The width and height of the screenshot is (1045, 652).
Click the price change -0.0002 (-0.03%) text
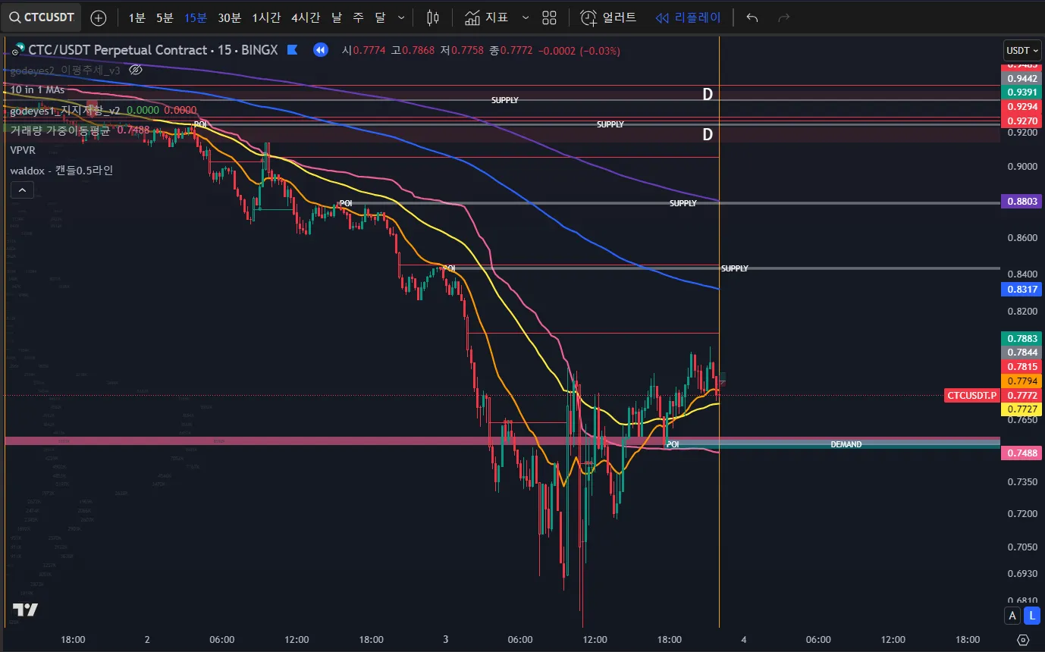point(579,51)
